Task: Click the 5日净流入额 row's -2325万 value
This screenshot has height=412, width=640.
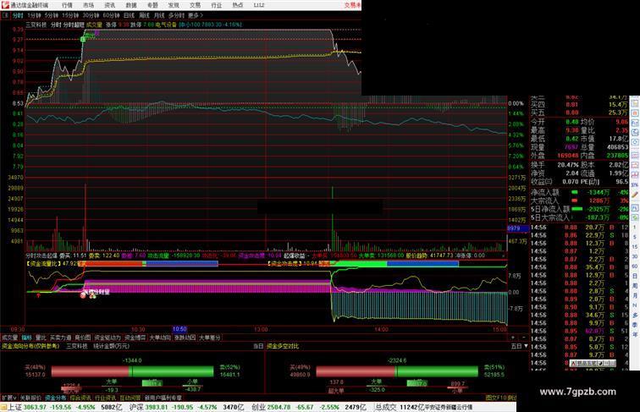Action: (599, 209)
